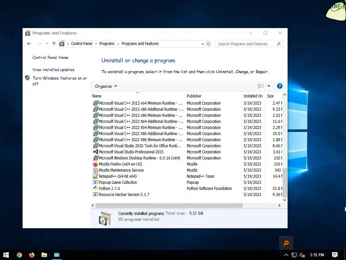
Task: Open Turn Windows features on or off
Action: coord(59,81)
